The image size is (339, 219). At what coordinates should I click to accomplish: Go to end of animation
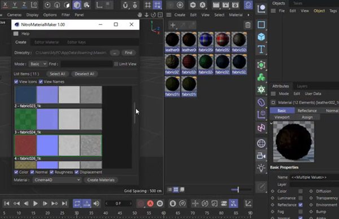(64, 203)
